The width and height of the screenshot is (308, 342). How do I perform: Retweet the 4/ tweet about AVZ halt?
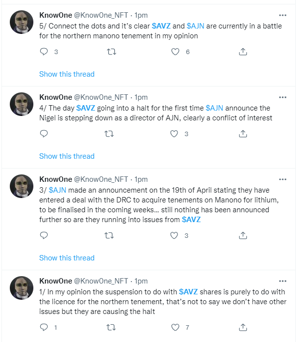(111, 134)
